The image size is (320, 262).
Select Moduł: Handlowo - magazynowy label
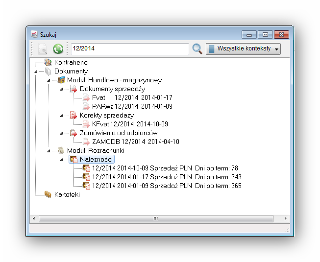point(114,80)
